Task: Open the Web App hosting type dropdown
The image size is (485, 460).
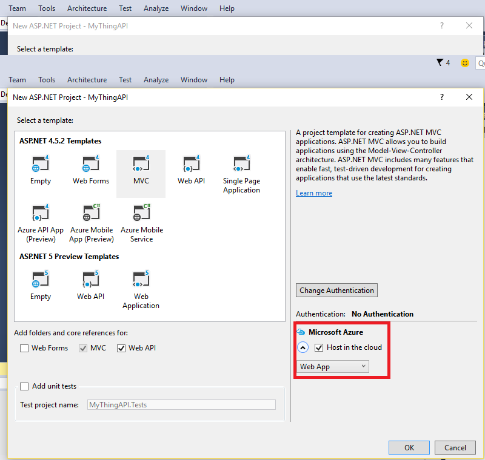Action: click(333, 366)
